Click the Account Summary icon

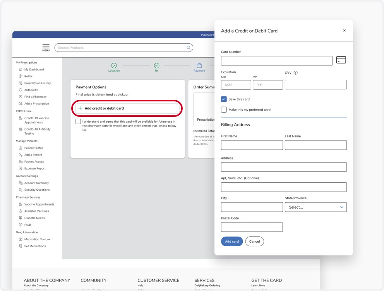21,183
